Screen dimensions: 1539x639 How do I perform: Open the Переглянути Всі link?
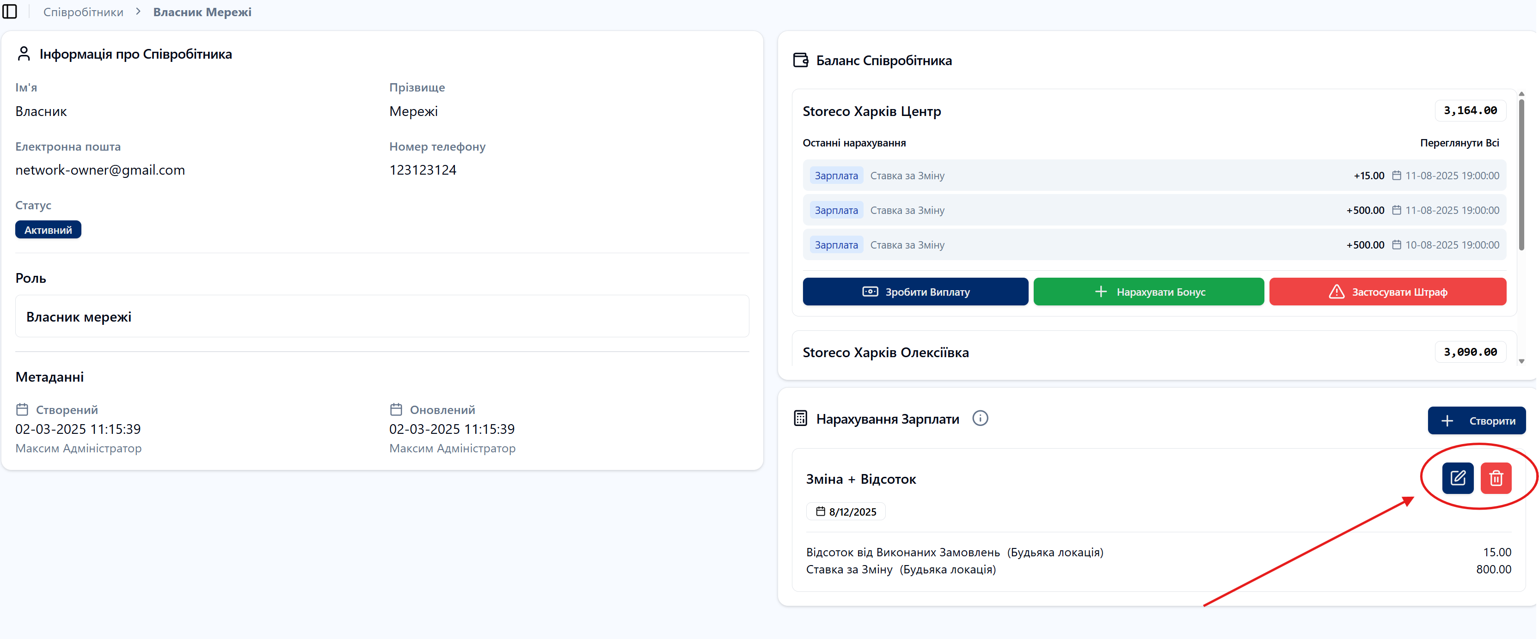click(x=1459, y=143)
